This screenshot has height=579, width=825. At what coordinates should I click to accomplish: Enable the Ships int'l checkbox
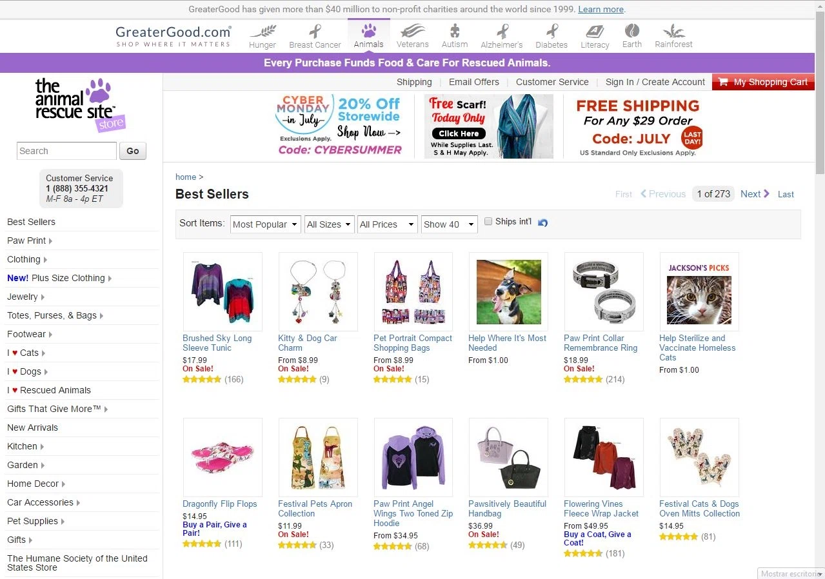[x=488, y=221]
